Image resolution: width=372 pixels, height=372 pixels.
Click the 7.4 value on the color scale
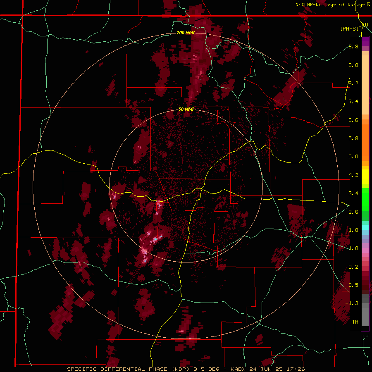(x=353, y=102)
